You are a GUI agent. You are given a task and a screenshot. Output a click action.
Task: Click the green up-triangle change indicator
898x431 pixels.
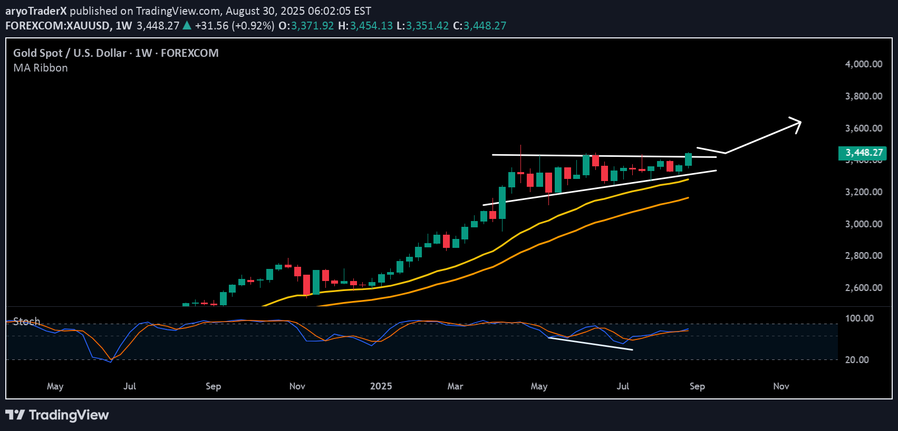[187, 26]
